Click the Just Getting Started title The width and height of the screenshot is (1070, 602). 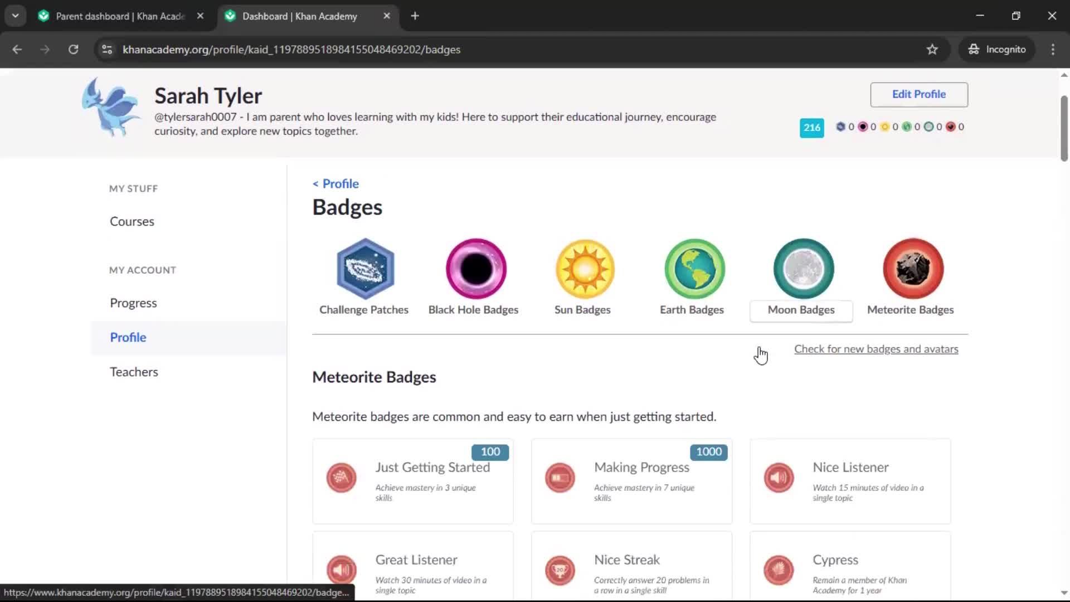tap(432, 467)
